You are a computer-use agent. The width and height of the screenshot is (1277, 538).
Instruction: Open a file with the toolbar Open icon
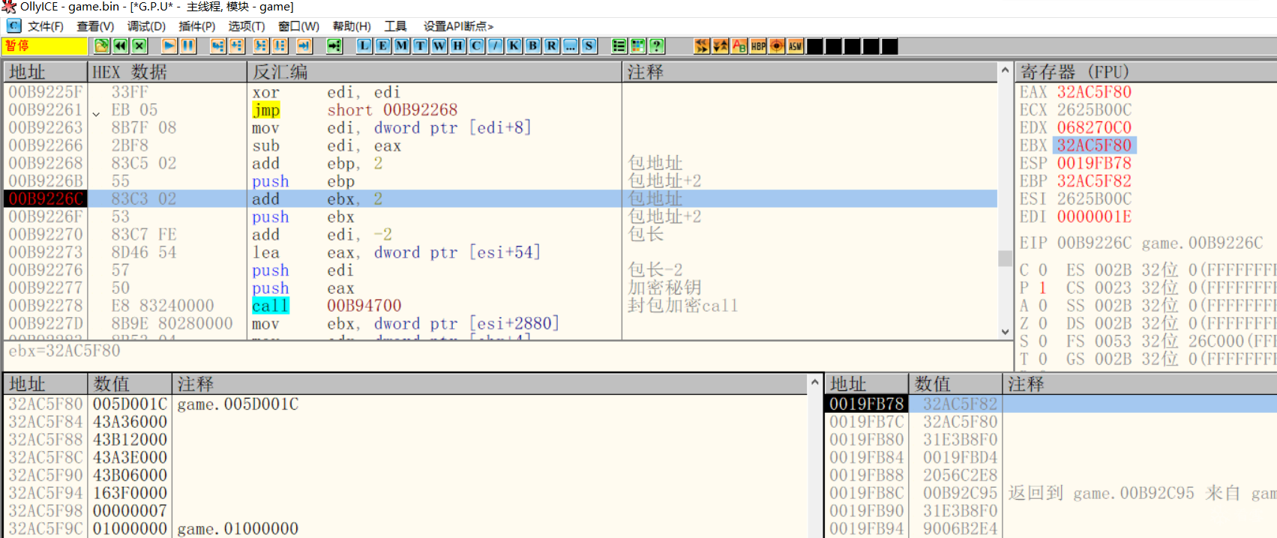[x=102, y=46]
